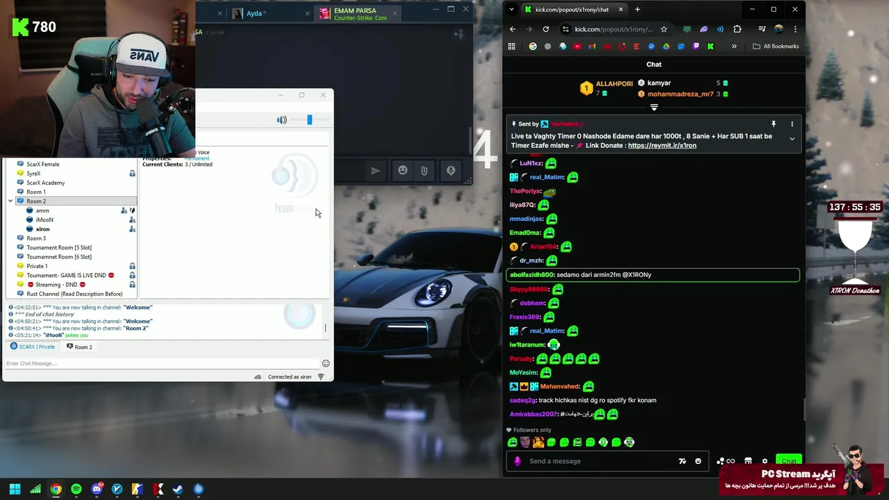Select the Room 2 chat tab in TeamSpeak

[x=80, y=347]
